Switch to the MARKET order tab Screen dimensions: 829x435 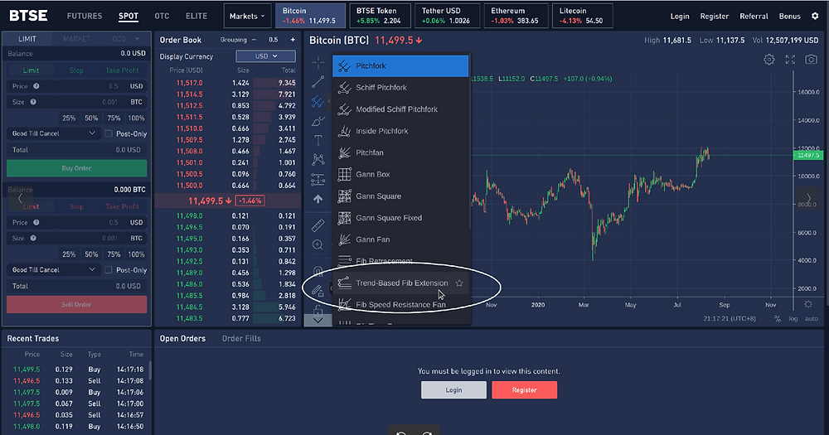76,39
